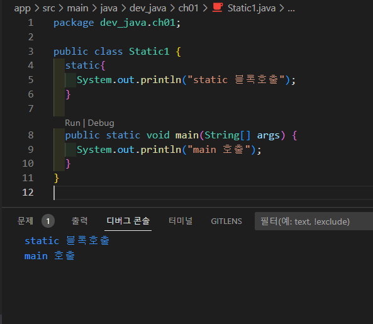Click the string "static 블록호출" on line 5
This screenshot has height=324, width=373.
[x=236, y=80]
